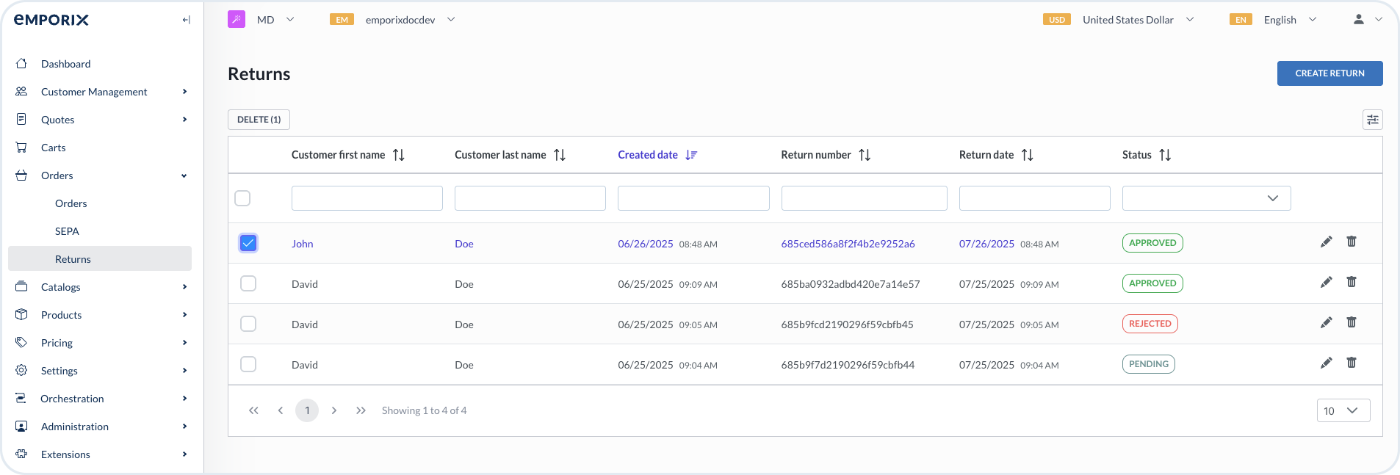This screenshot has width=1400, height=475.
Task: Select the pending return row checkbox
Action: [x=248, y=364]
